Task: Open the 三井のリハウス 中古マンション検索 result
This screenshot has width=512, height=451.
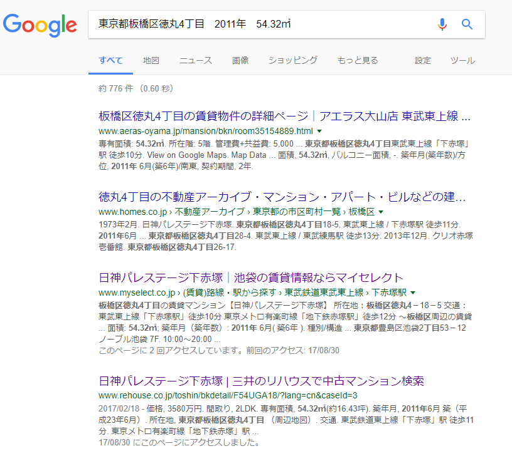Action: (x=261, y=381)
